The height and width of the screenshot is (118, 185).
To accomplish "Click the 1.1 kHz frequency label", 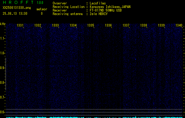I will [x=2, y=38].
